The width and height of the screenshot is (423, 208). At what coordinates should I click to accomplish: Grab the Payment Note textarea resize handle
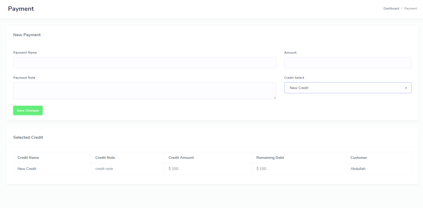275,98
